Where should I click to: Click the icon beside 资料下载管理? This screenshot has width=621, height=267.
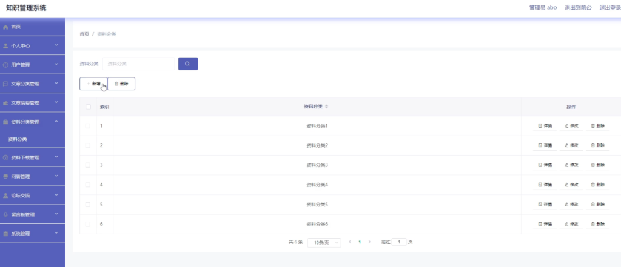5,157
